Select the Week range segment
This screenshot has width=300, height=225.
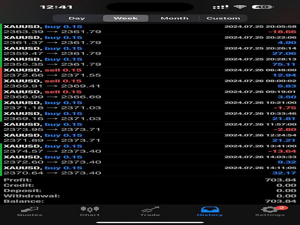coord(126,18)
